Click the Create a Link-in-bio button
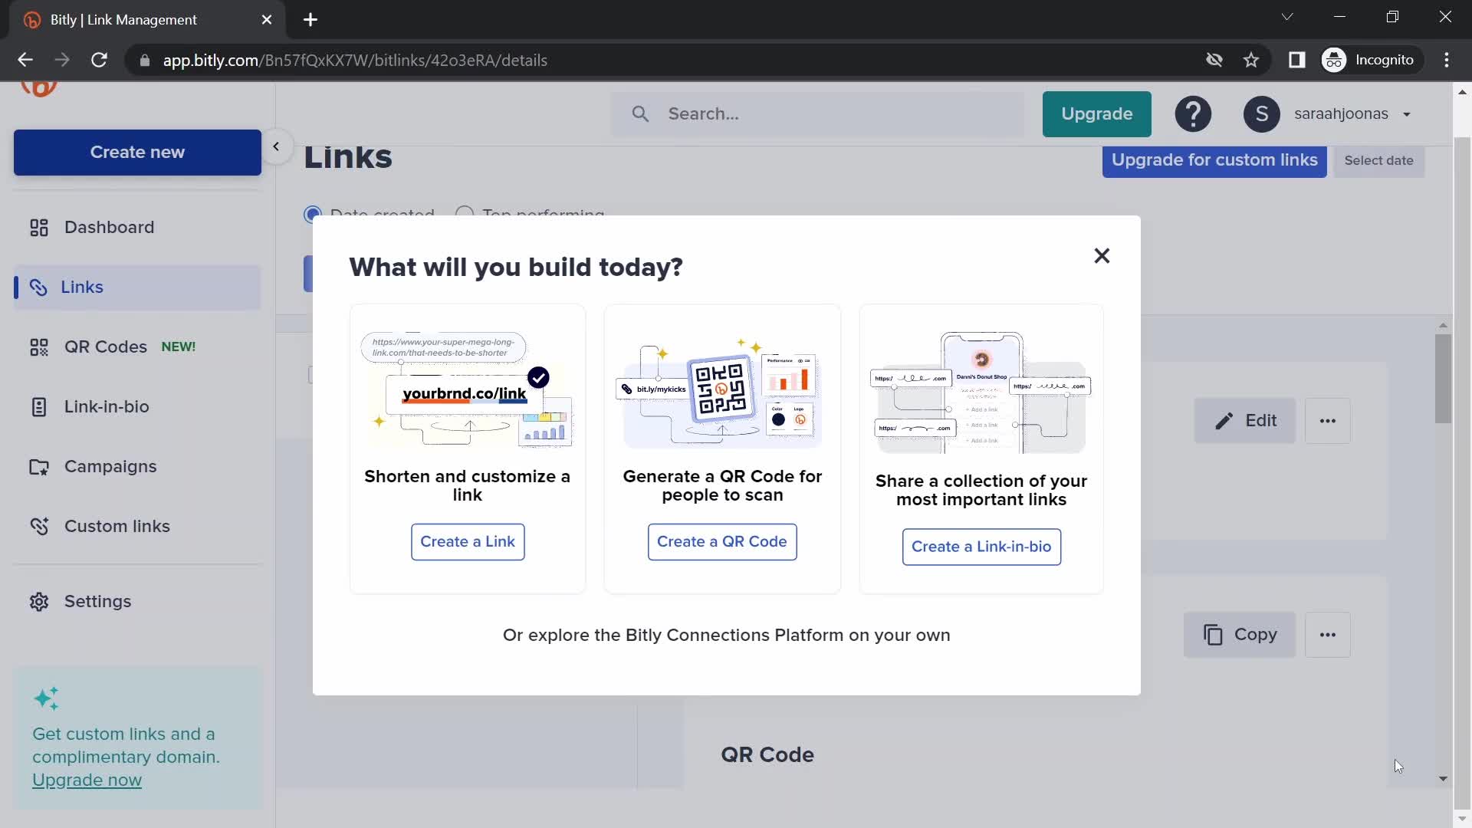The image size is (1472, 828). point(981,546)
